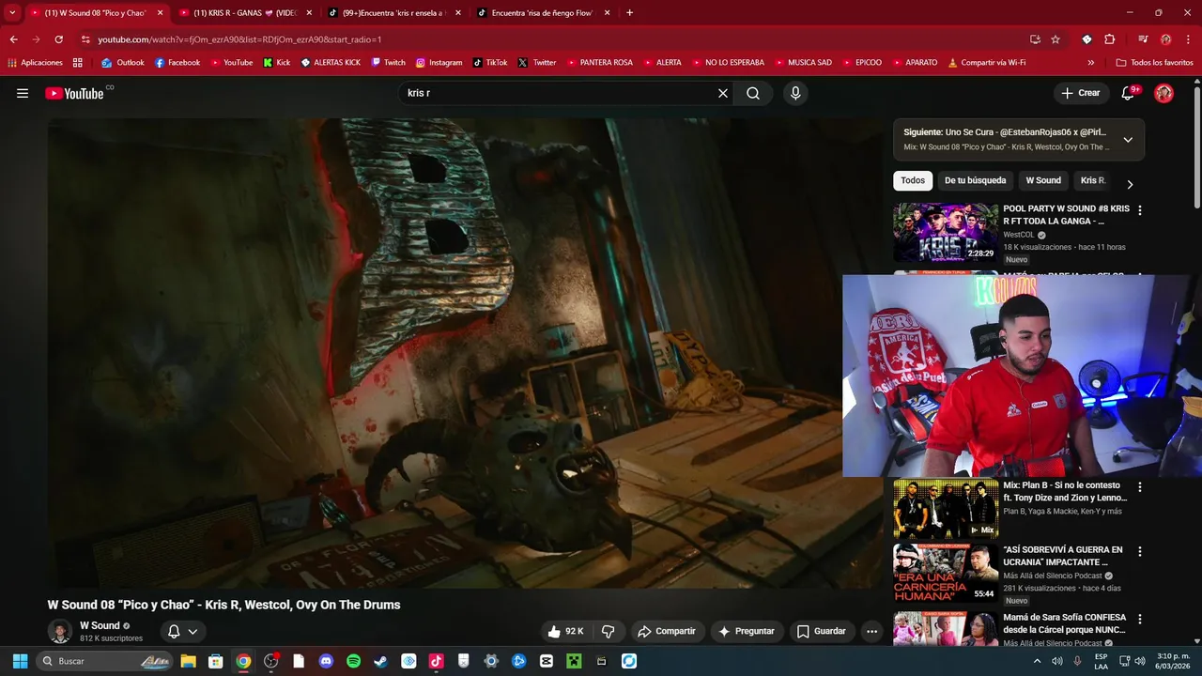Viewport: 1202px width, 676px height.
Task: Open POOL PARTY W SOUND video thumbnail
Action: click(945, 232)
